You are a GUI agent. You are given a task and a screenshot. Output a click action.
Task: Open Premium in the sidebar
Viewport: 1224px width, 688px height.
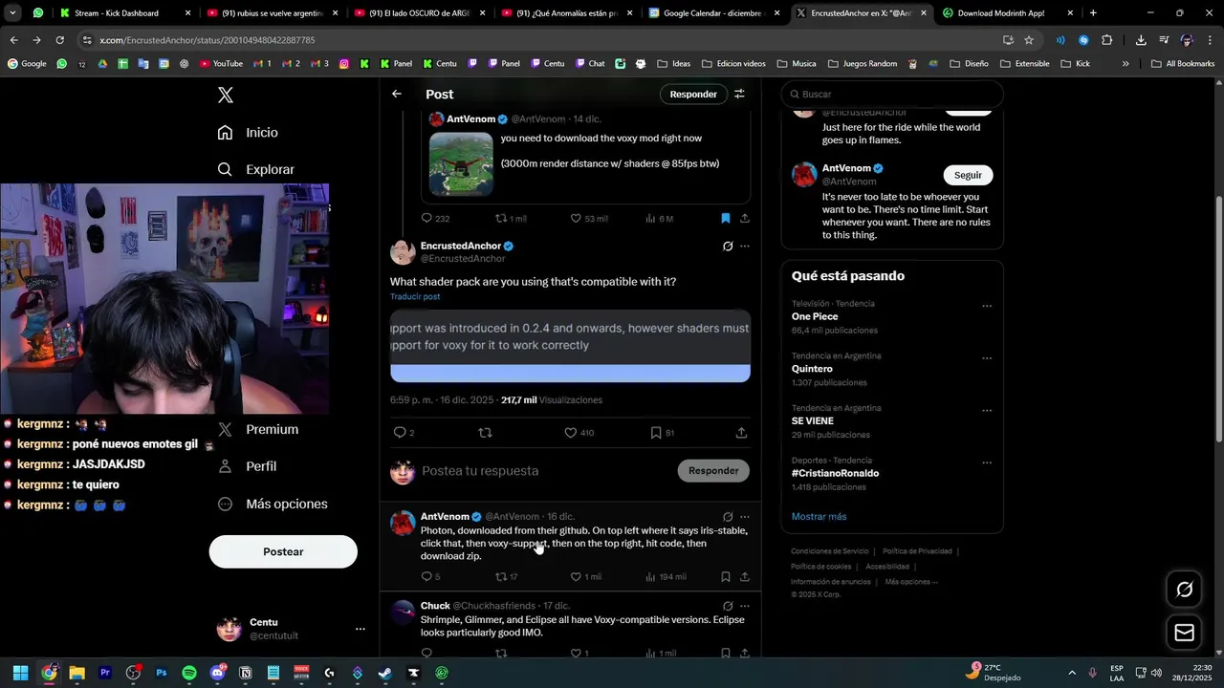[258, 430]
